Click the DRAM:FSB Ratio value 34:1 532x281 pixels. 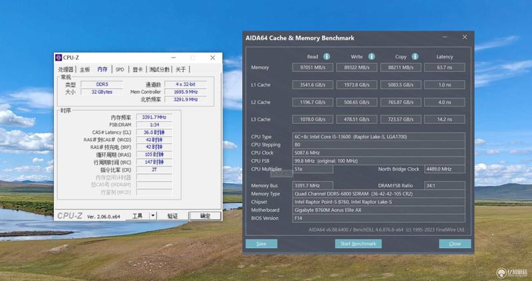pyautogui.click(x=445, y=186)
